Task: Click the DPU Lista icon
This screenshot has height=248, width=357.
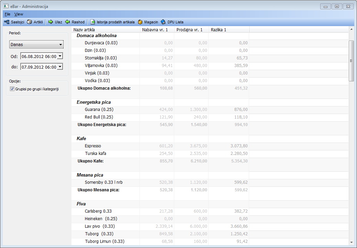Action: [x=163, y=22]
